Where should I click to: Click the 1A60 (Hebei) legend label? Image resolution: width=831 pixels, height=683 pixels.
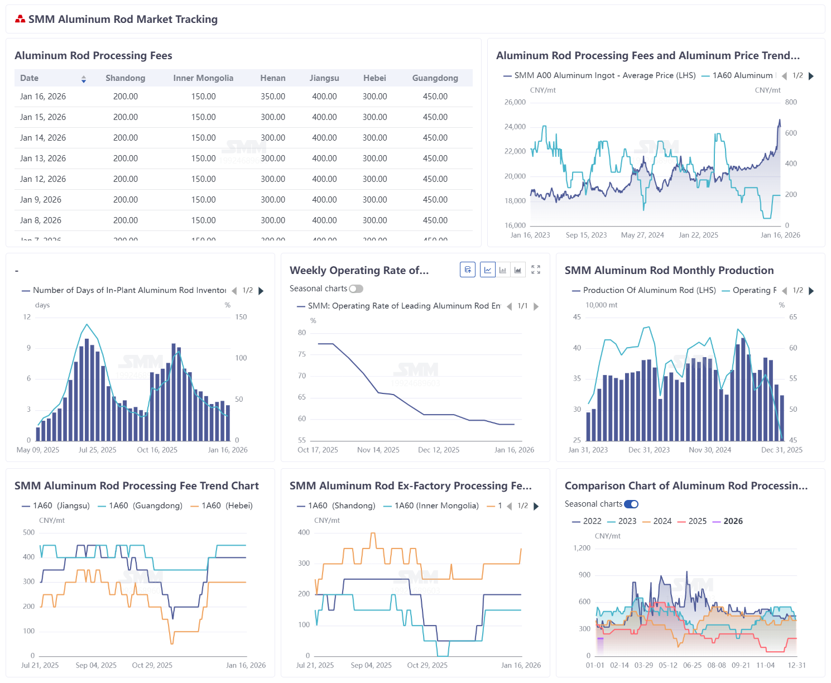227,506
